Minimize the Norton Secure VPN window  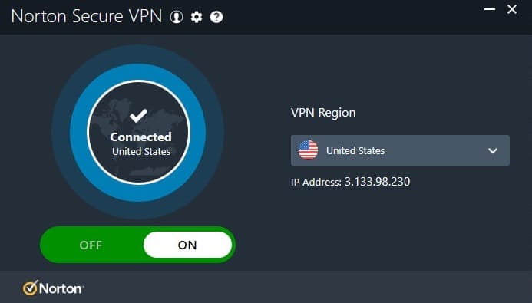click(x=490, y=9)
